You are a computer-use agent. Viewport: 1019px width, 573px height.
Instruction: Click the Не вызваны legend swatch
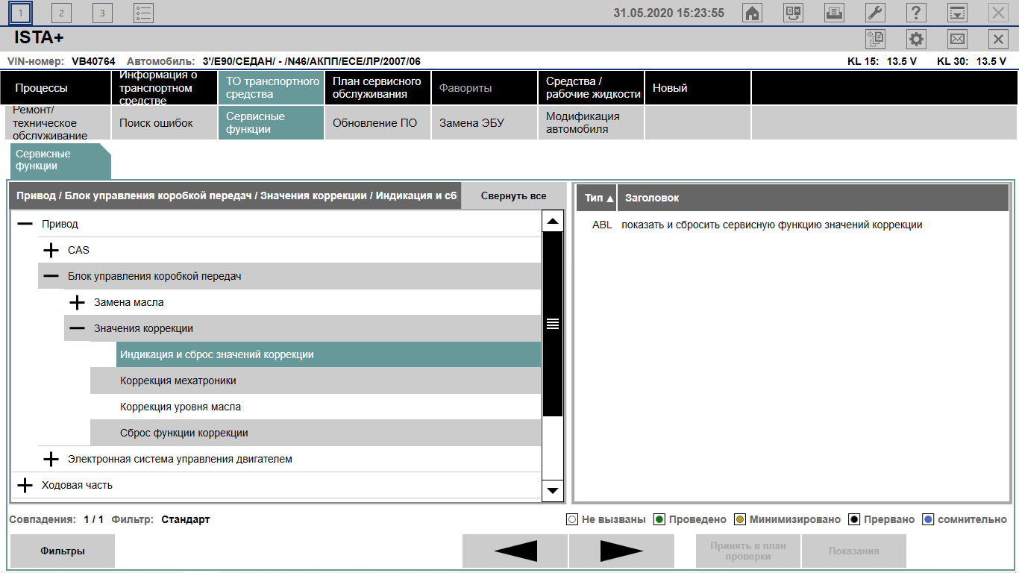(572, 519)
